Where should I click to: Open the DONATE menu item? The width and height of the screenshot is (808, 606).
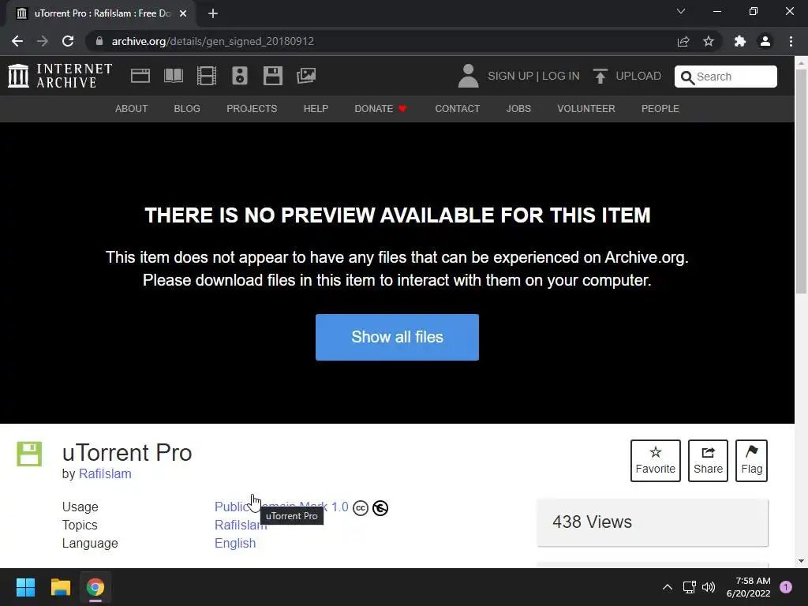[380, 109]
